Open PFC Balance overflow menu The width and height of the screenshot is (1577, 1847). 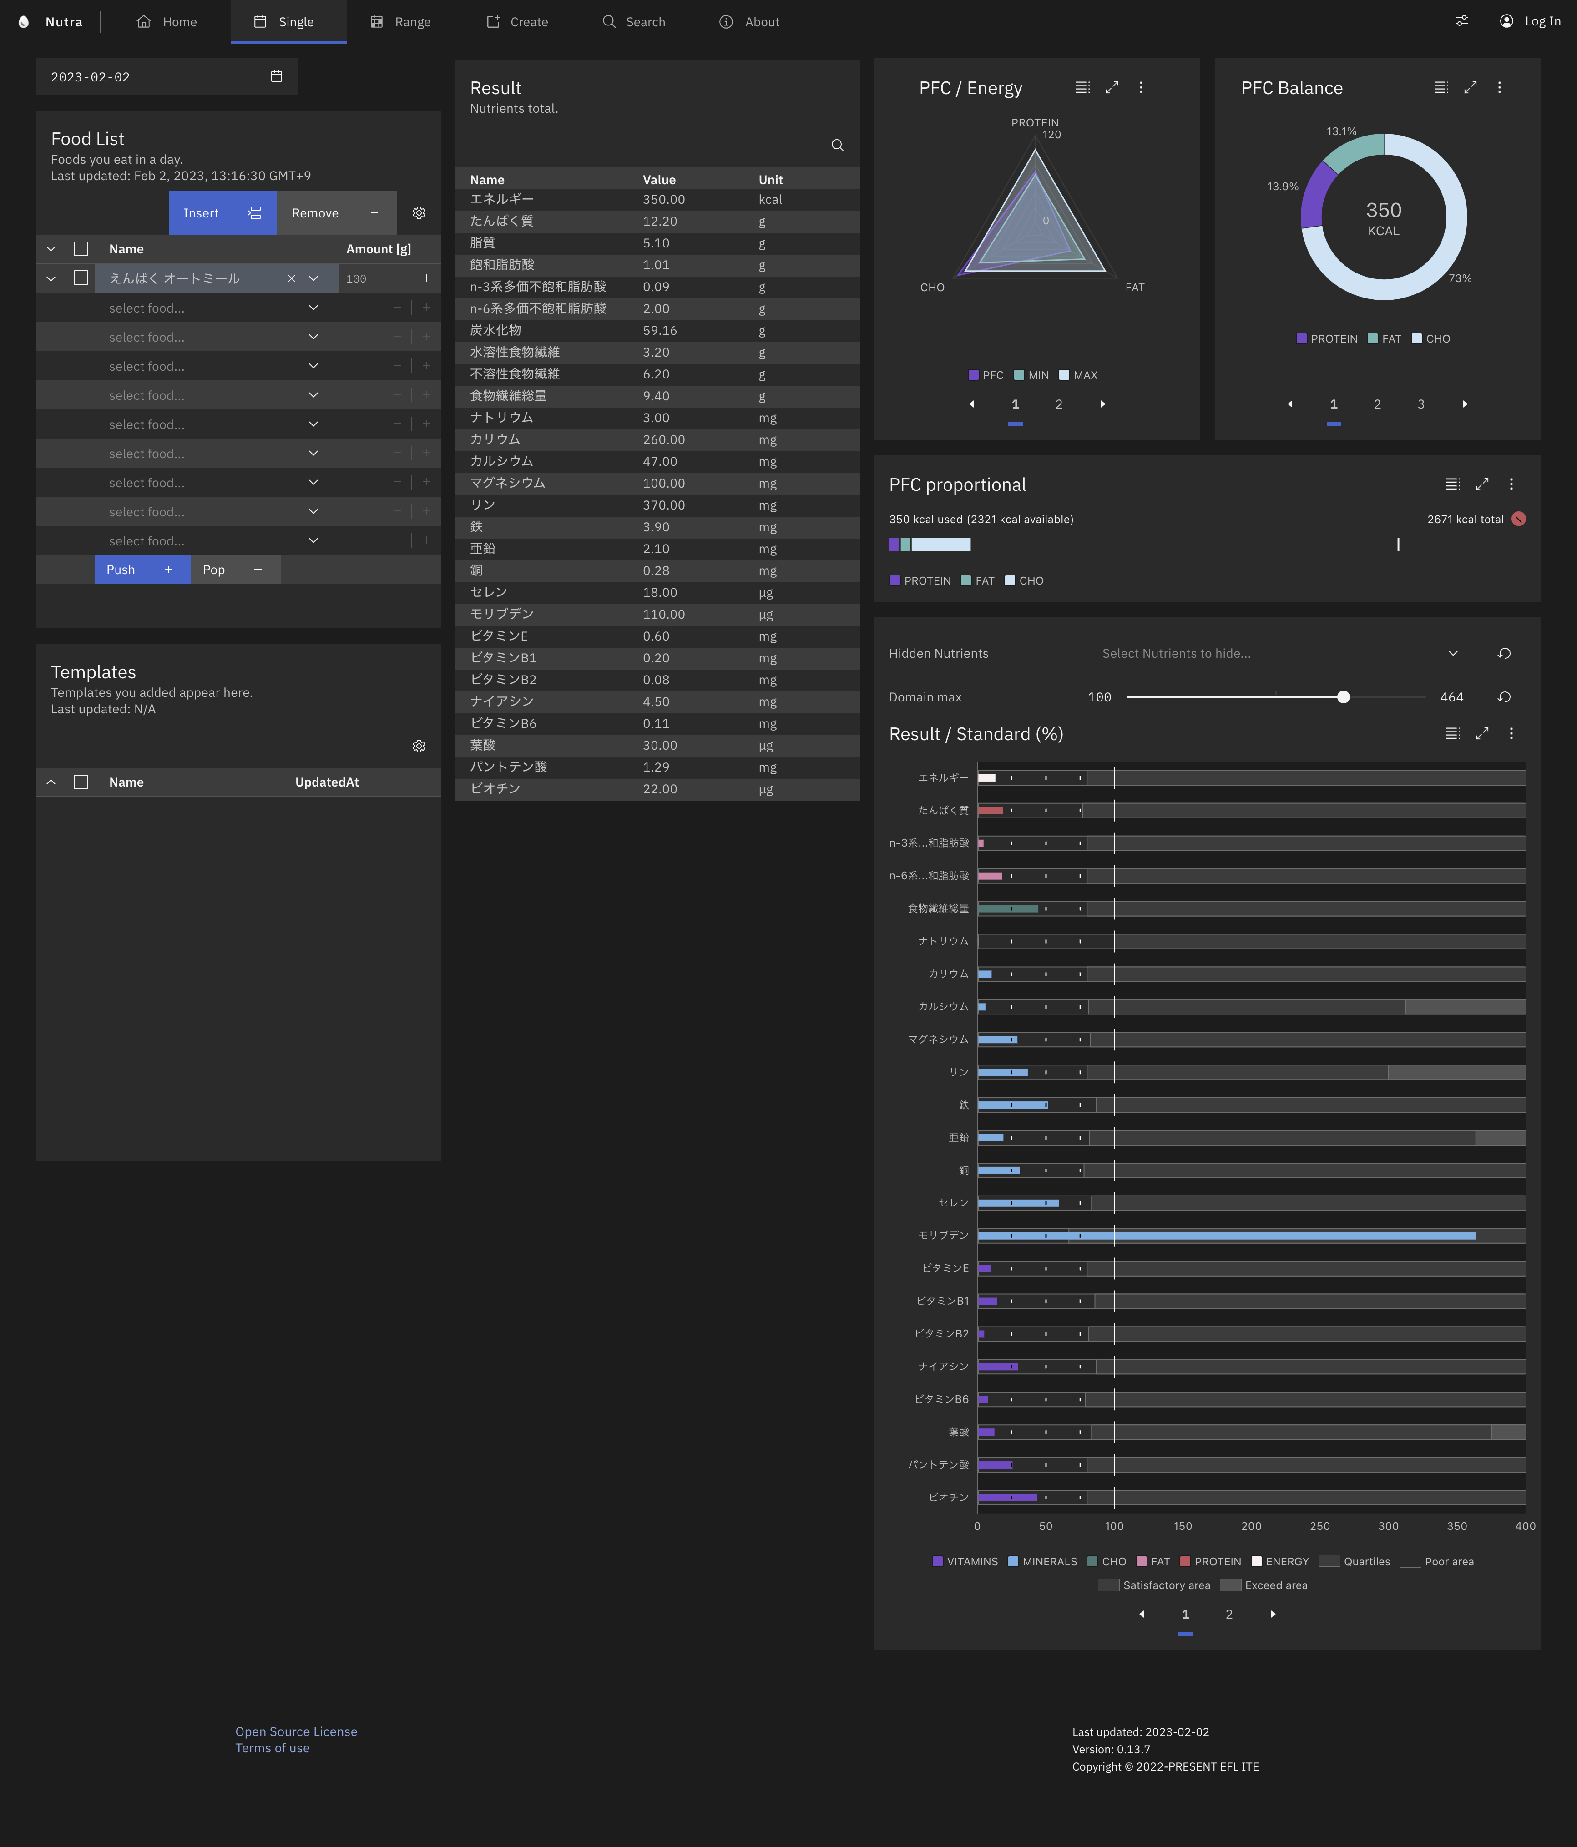pyautogui.click(x=1500, y=87)
